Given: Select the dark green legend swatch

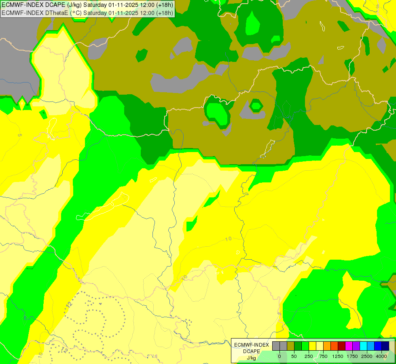Looking at the screenshot, I should [x=298, y=346].
